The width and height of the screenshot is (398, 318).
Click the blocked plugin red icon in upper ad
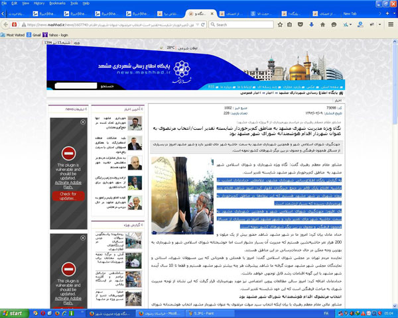pyautogui.click(x=68, y=154)
